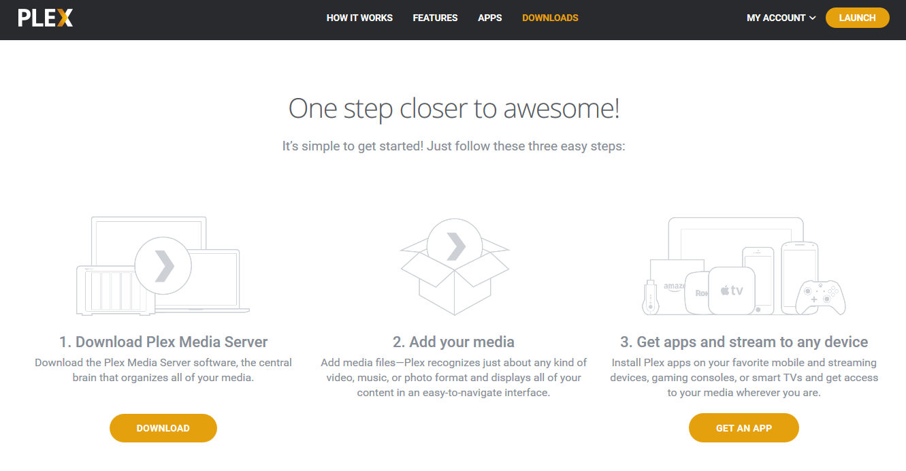
Task: Go to the Features menu item
Action: click(x=435, y=18)
